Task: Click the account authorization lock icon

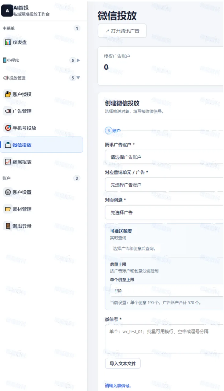Action: [x=8, y=94]
